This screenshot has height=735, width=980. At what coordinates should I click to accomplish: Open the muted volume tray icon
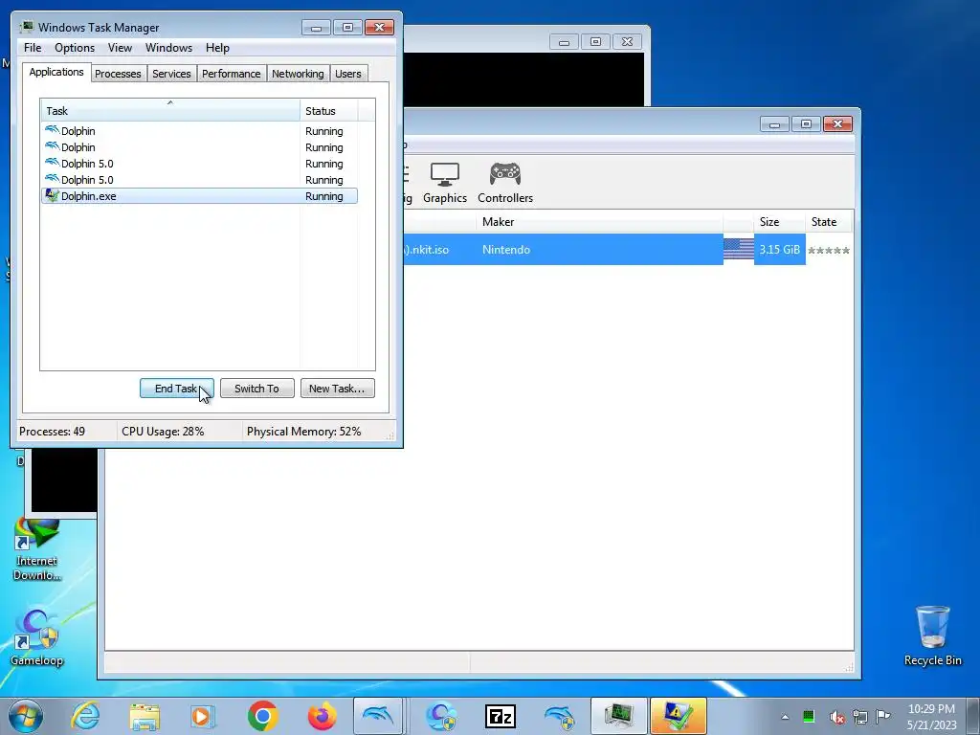click(836, 717)
